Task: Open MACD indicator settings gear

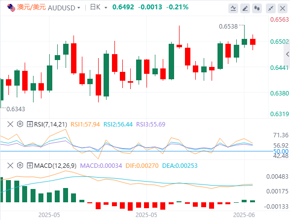Action: coord(20,165)
